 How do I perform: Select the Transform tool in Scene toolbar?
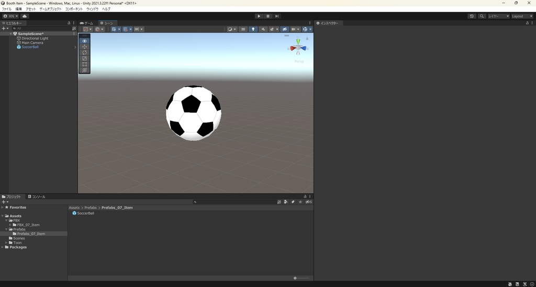[84, 70]
